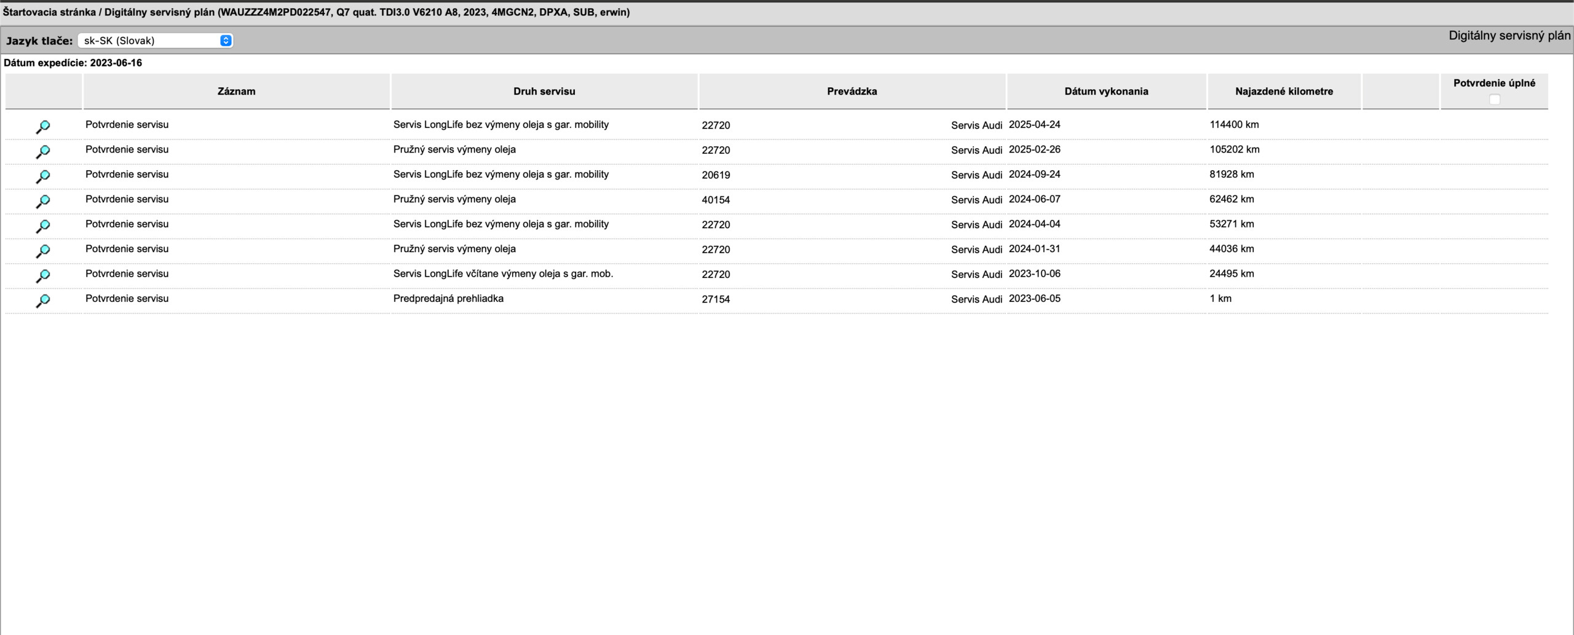
Task: Select the Dátum vykonania column header
Action: coord(1106,91)
